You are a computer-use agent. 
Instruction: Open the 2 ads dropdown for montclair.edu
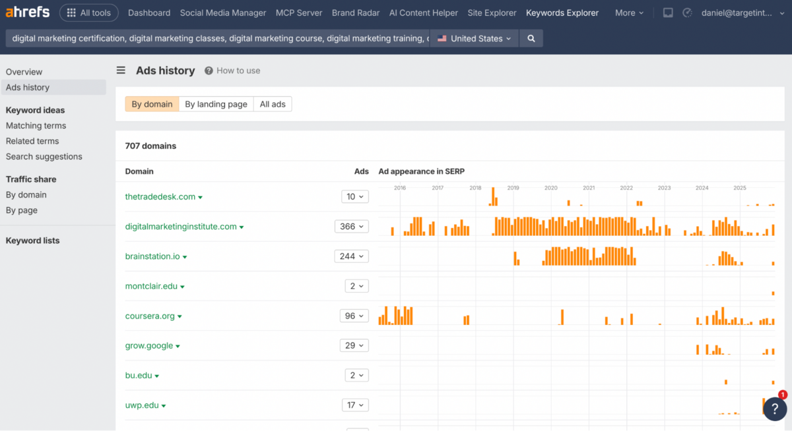(x=357, y=286)
